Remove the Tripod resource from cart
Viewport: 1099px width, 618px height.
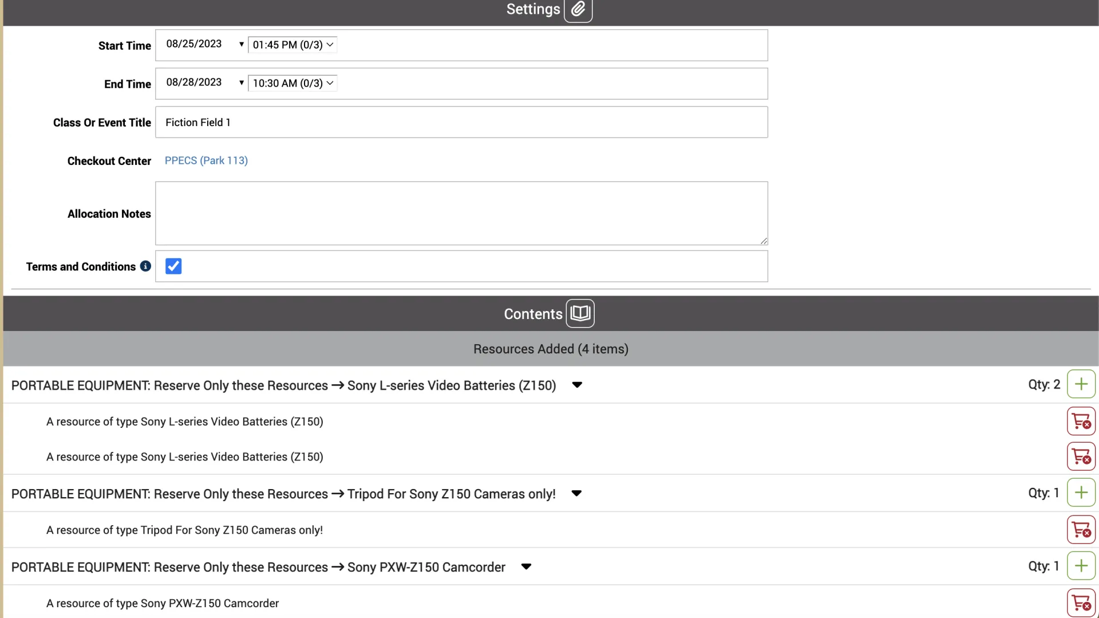click(x=1081, y=530)
